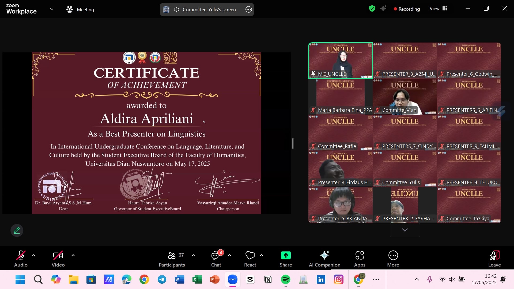Viewport: 514px width, 289px height.
Task: Open Microsoft Store from taskbar
Action: [91, 280]
